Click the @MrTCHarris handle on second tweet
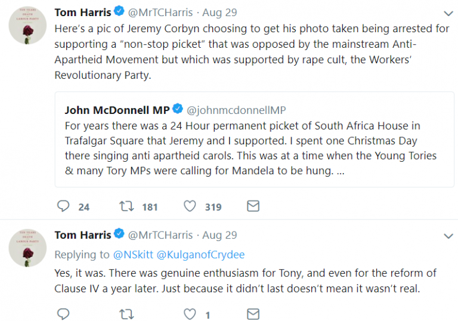 click(160, 235)
